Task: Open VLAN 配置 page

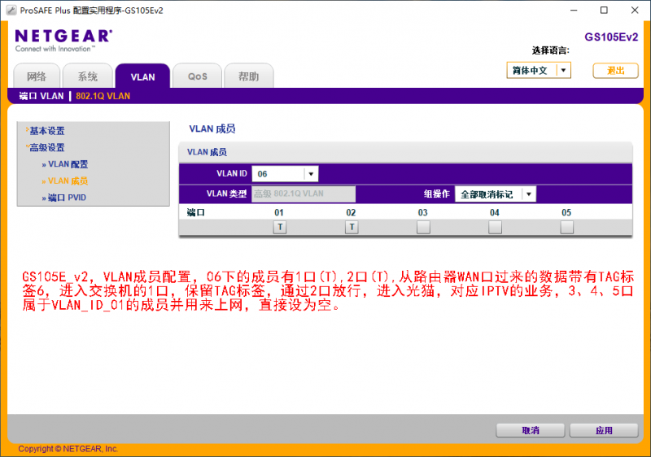Action: click(x=68, y=164)
